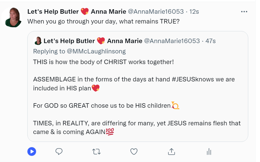This screenshot has height=162, width=260.
Task: Open the three-dot more options menu
Action: coord(244,12)
